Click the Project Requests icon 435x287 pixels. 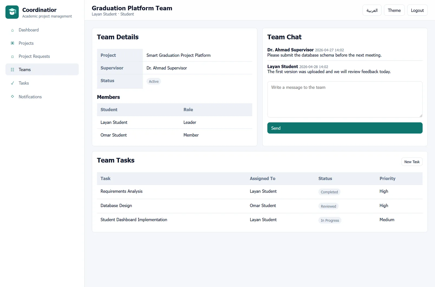pyautogui.click(x=12, y=57)
